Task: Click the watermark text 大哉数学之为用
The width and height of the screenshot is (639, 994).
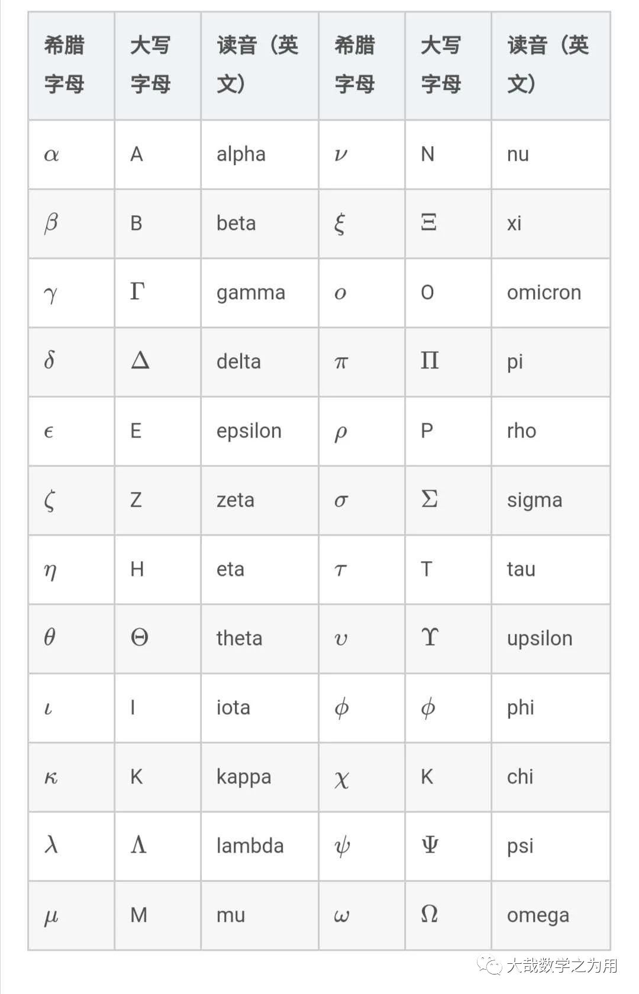Action: point(561,966)
